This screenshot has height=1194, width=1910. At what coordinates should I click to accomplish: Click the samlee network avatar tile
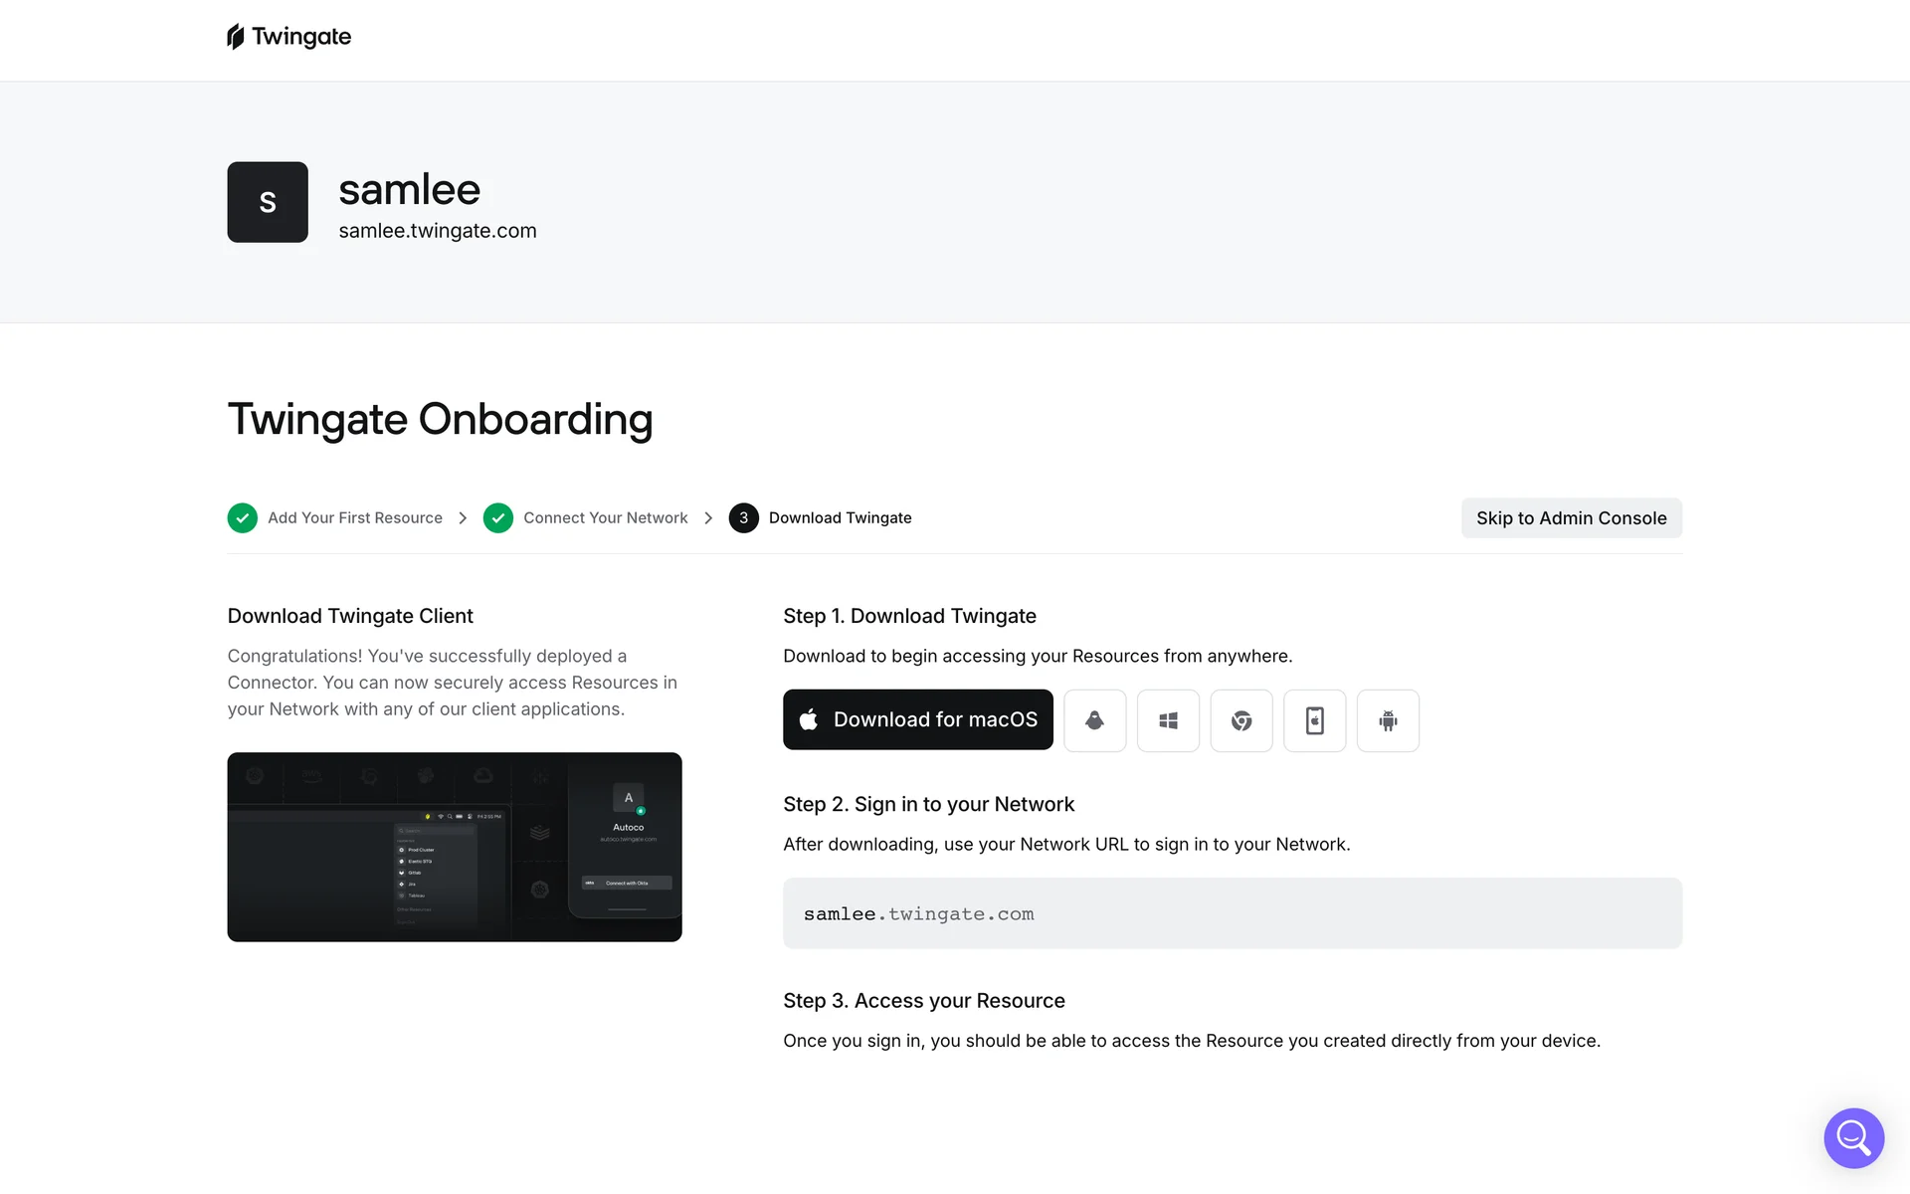(x=268, y=202)
